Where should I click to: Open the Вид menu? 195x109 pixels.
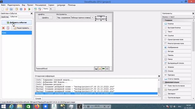click(x=23, y=5)
